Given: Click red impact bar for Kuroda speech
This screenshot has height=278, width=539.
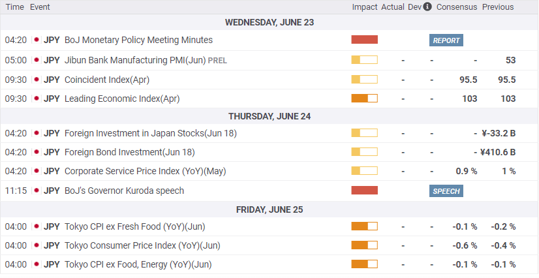Looking at the screenshot, I should [364, 191].
